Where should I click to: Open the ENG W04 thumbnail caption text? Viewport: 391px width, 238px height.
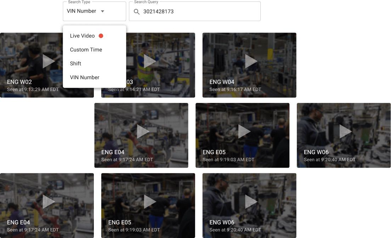(222, 82)
